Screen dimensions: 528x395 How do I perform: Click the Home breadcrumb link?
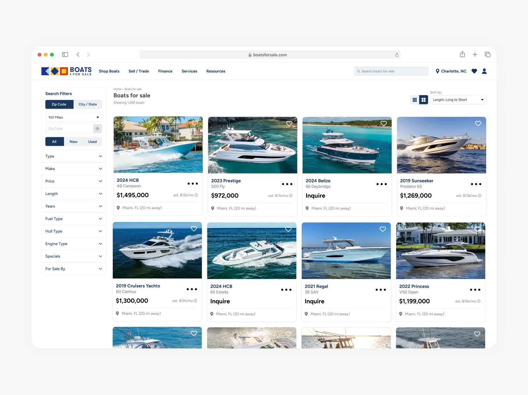pos(117,89)
